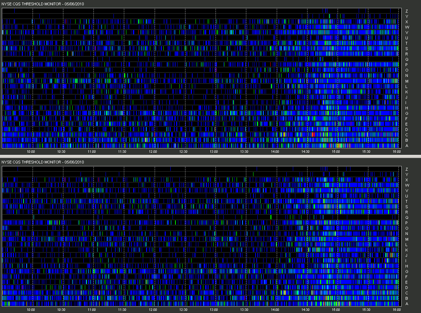
Task: Click row label C in lower monitor
Action: pos(407,293)
